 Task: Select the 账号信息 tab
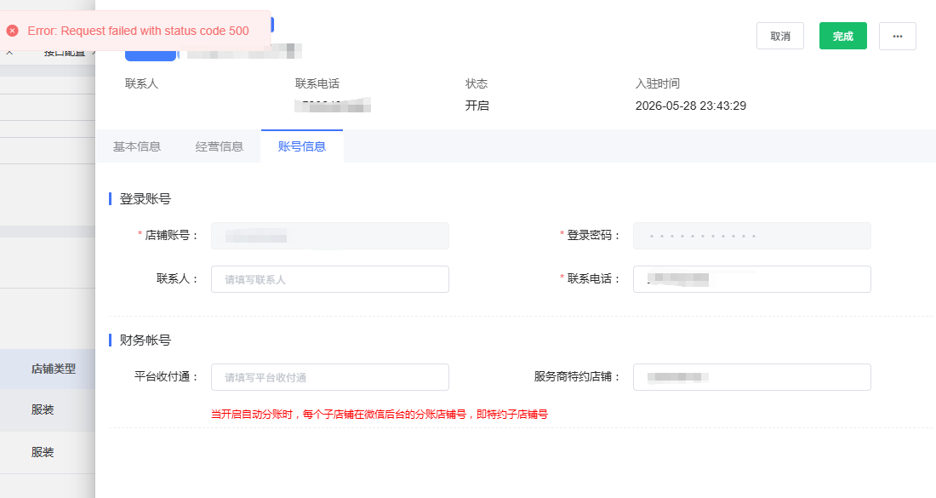point(301,146)
